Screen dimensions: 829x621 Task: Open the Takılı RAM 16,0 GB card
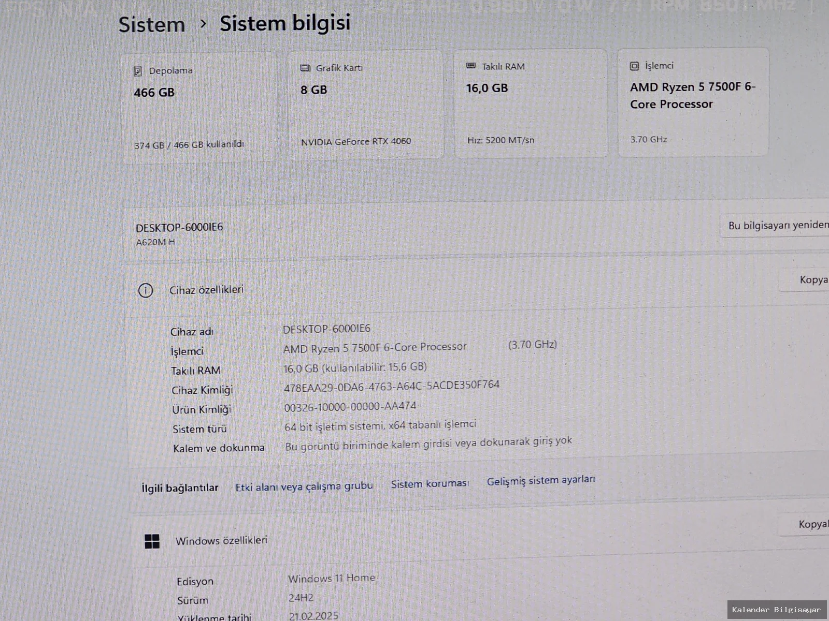(531, 103)
